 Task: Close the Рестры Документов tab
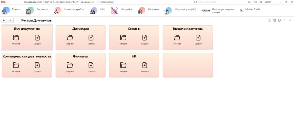pyautogui.click(x=290, y=20)
